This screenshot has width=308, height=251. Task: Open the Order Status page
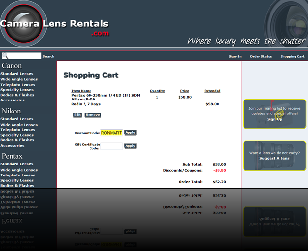click(261, 57)
